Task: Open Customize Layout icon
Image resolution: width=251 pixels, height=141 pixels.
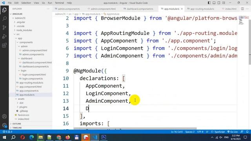Action: [224, 3]
